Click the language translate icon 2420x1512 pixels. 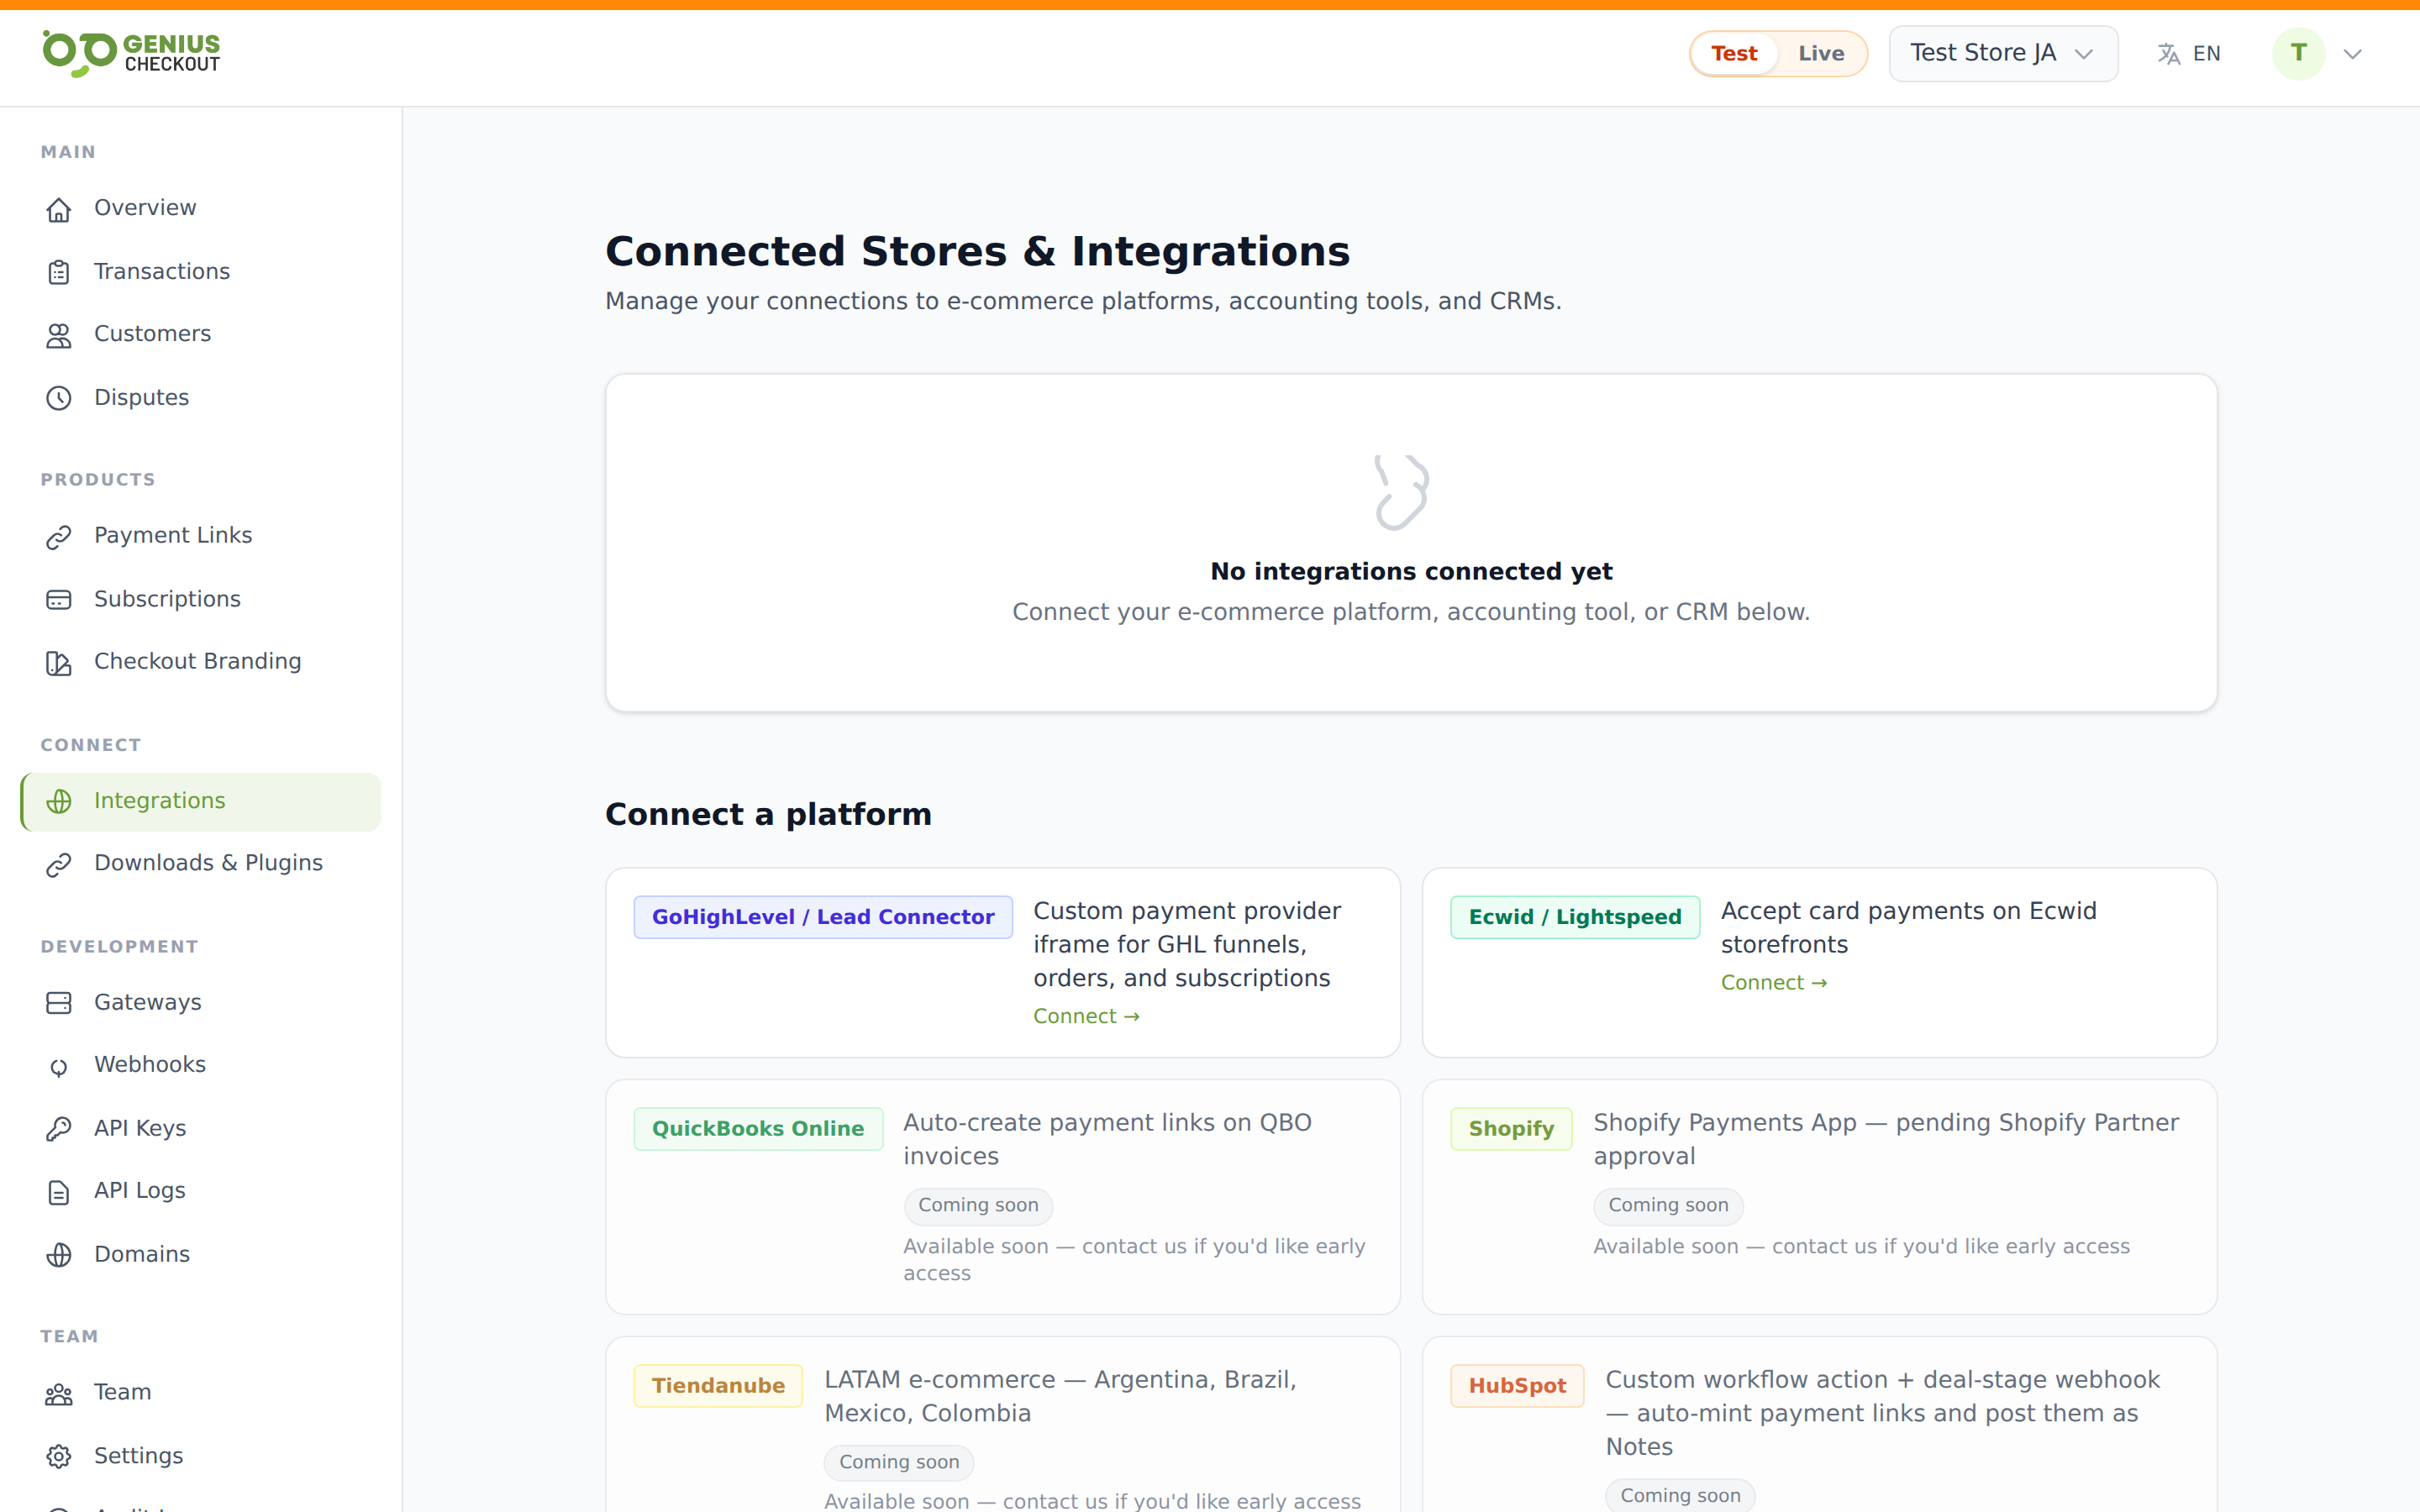(x=2168, y=54)
